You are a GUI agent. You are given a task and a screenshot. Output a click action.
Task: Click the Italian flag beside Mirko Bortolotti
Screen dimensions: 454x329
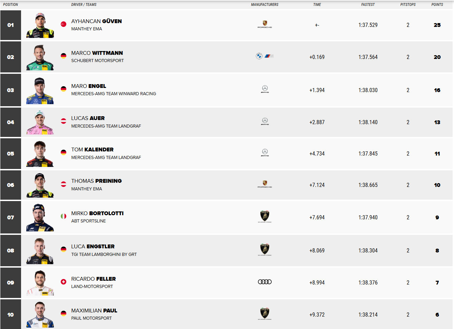pos(64,216)
